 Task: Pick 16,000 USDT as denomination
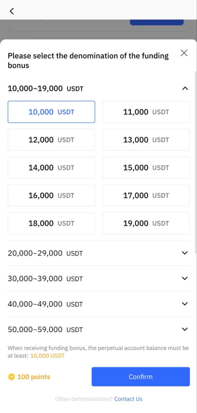tap(51, 195)
